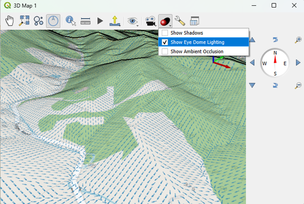
Task: Open the Camera settings dropdown
Action: [x=151, y=21]
